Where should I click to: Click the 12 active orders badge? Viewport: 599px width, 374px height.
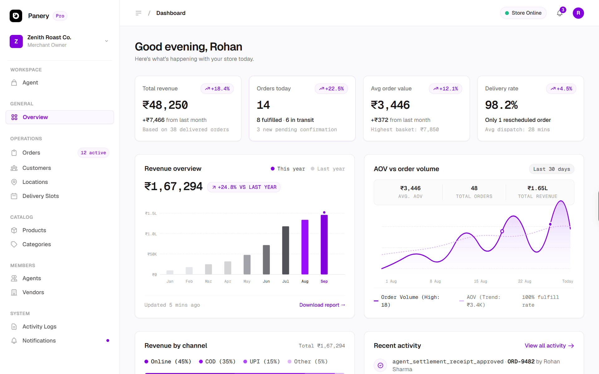pos(93,153)
